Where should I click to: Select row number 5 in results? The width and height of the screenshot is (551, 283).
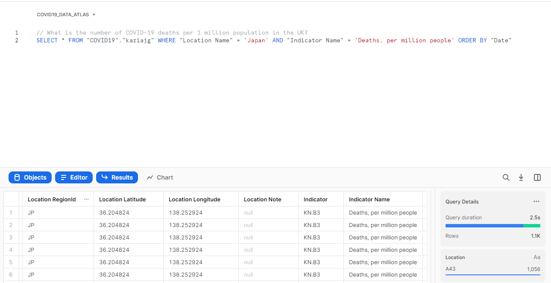pos(11,262)
